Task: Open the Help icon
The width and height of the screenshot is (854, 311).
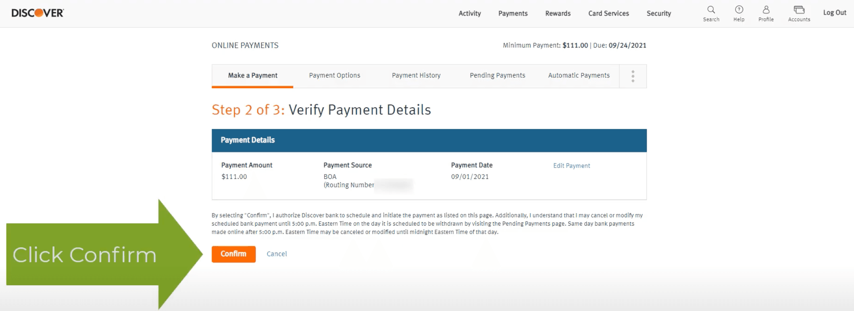Action: [739, 13]
